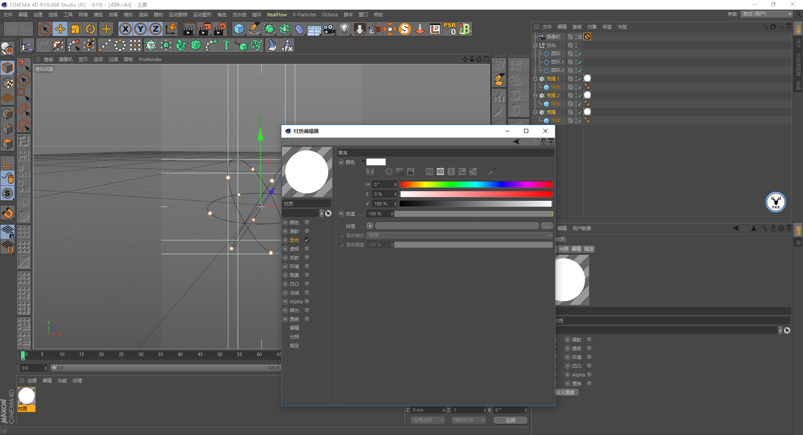
Task: Open the 文件 menu in main menu bar
Action: pyautogui.click(x=8, y=15)
